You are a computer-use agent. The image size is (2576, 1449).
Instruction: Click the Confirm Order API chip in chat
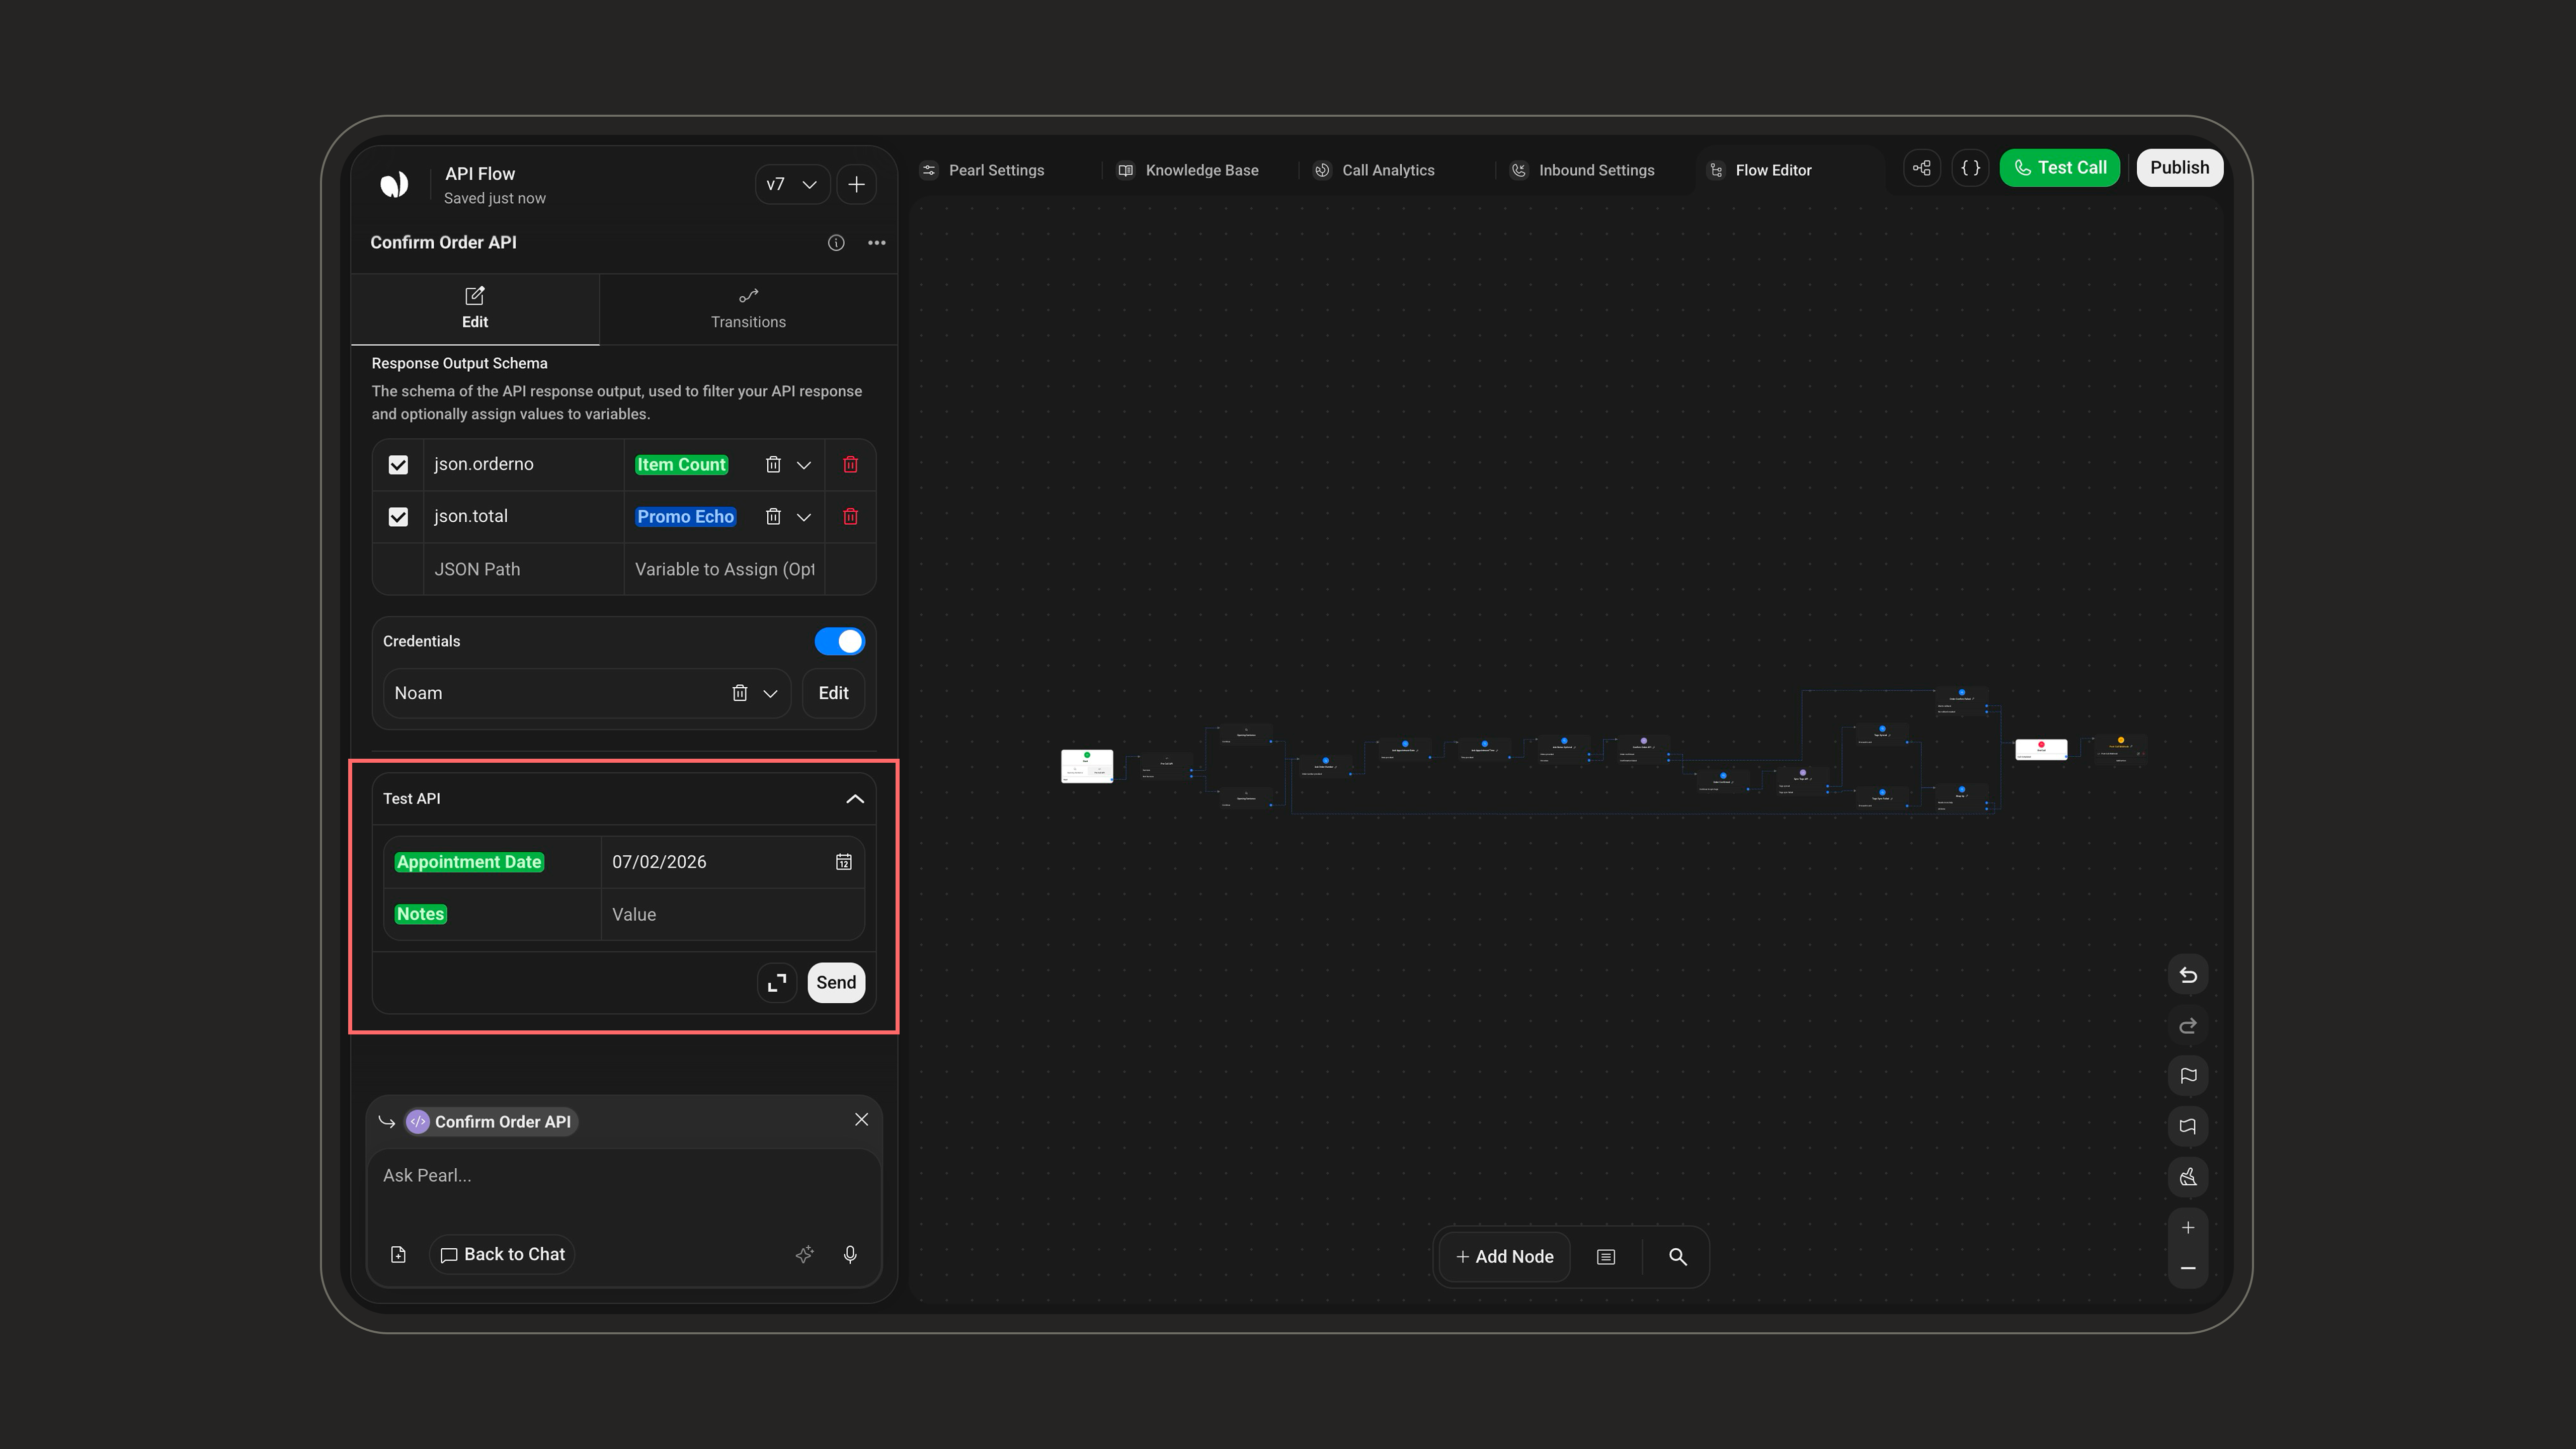pyautogui.click(x=491, y=1122)
